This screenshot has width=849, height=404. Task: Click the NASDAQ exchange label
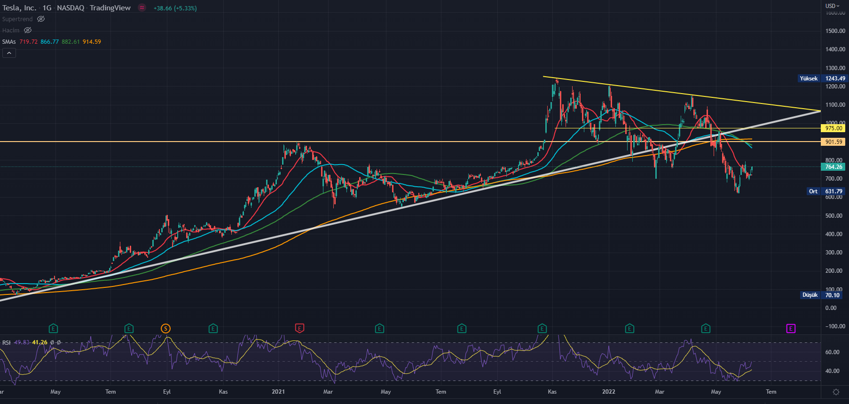[x=71, y=8]
